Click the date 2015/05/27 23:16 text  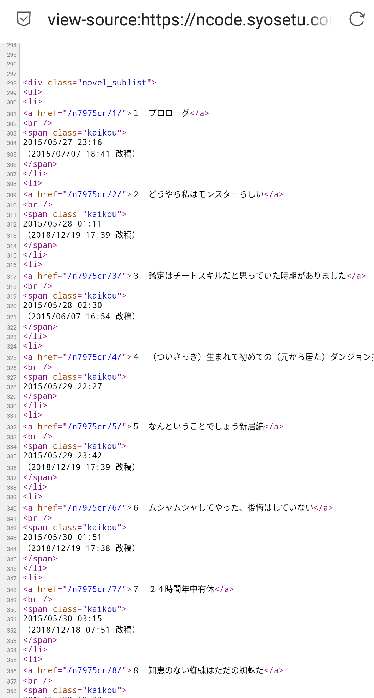coord(62,142)
